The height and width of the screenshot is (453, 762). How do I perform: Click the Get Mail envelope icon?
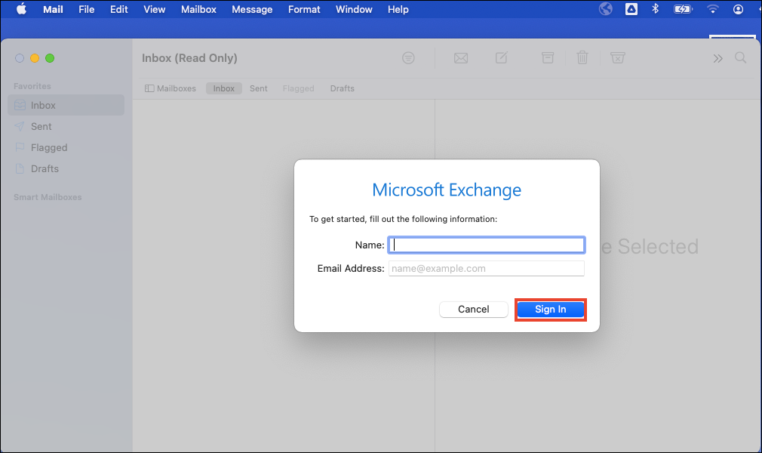pyautogui.click(x=460, y=58)
